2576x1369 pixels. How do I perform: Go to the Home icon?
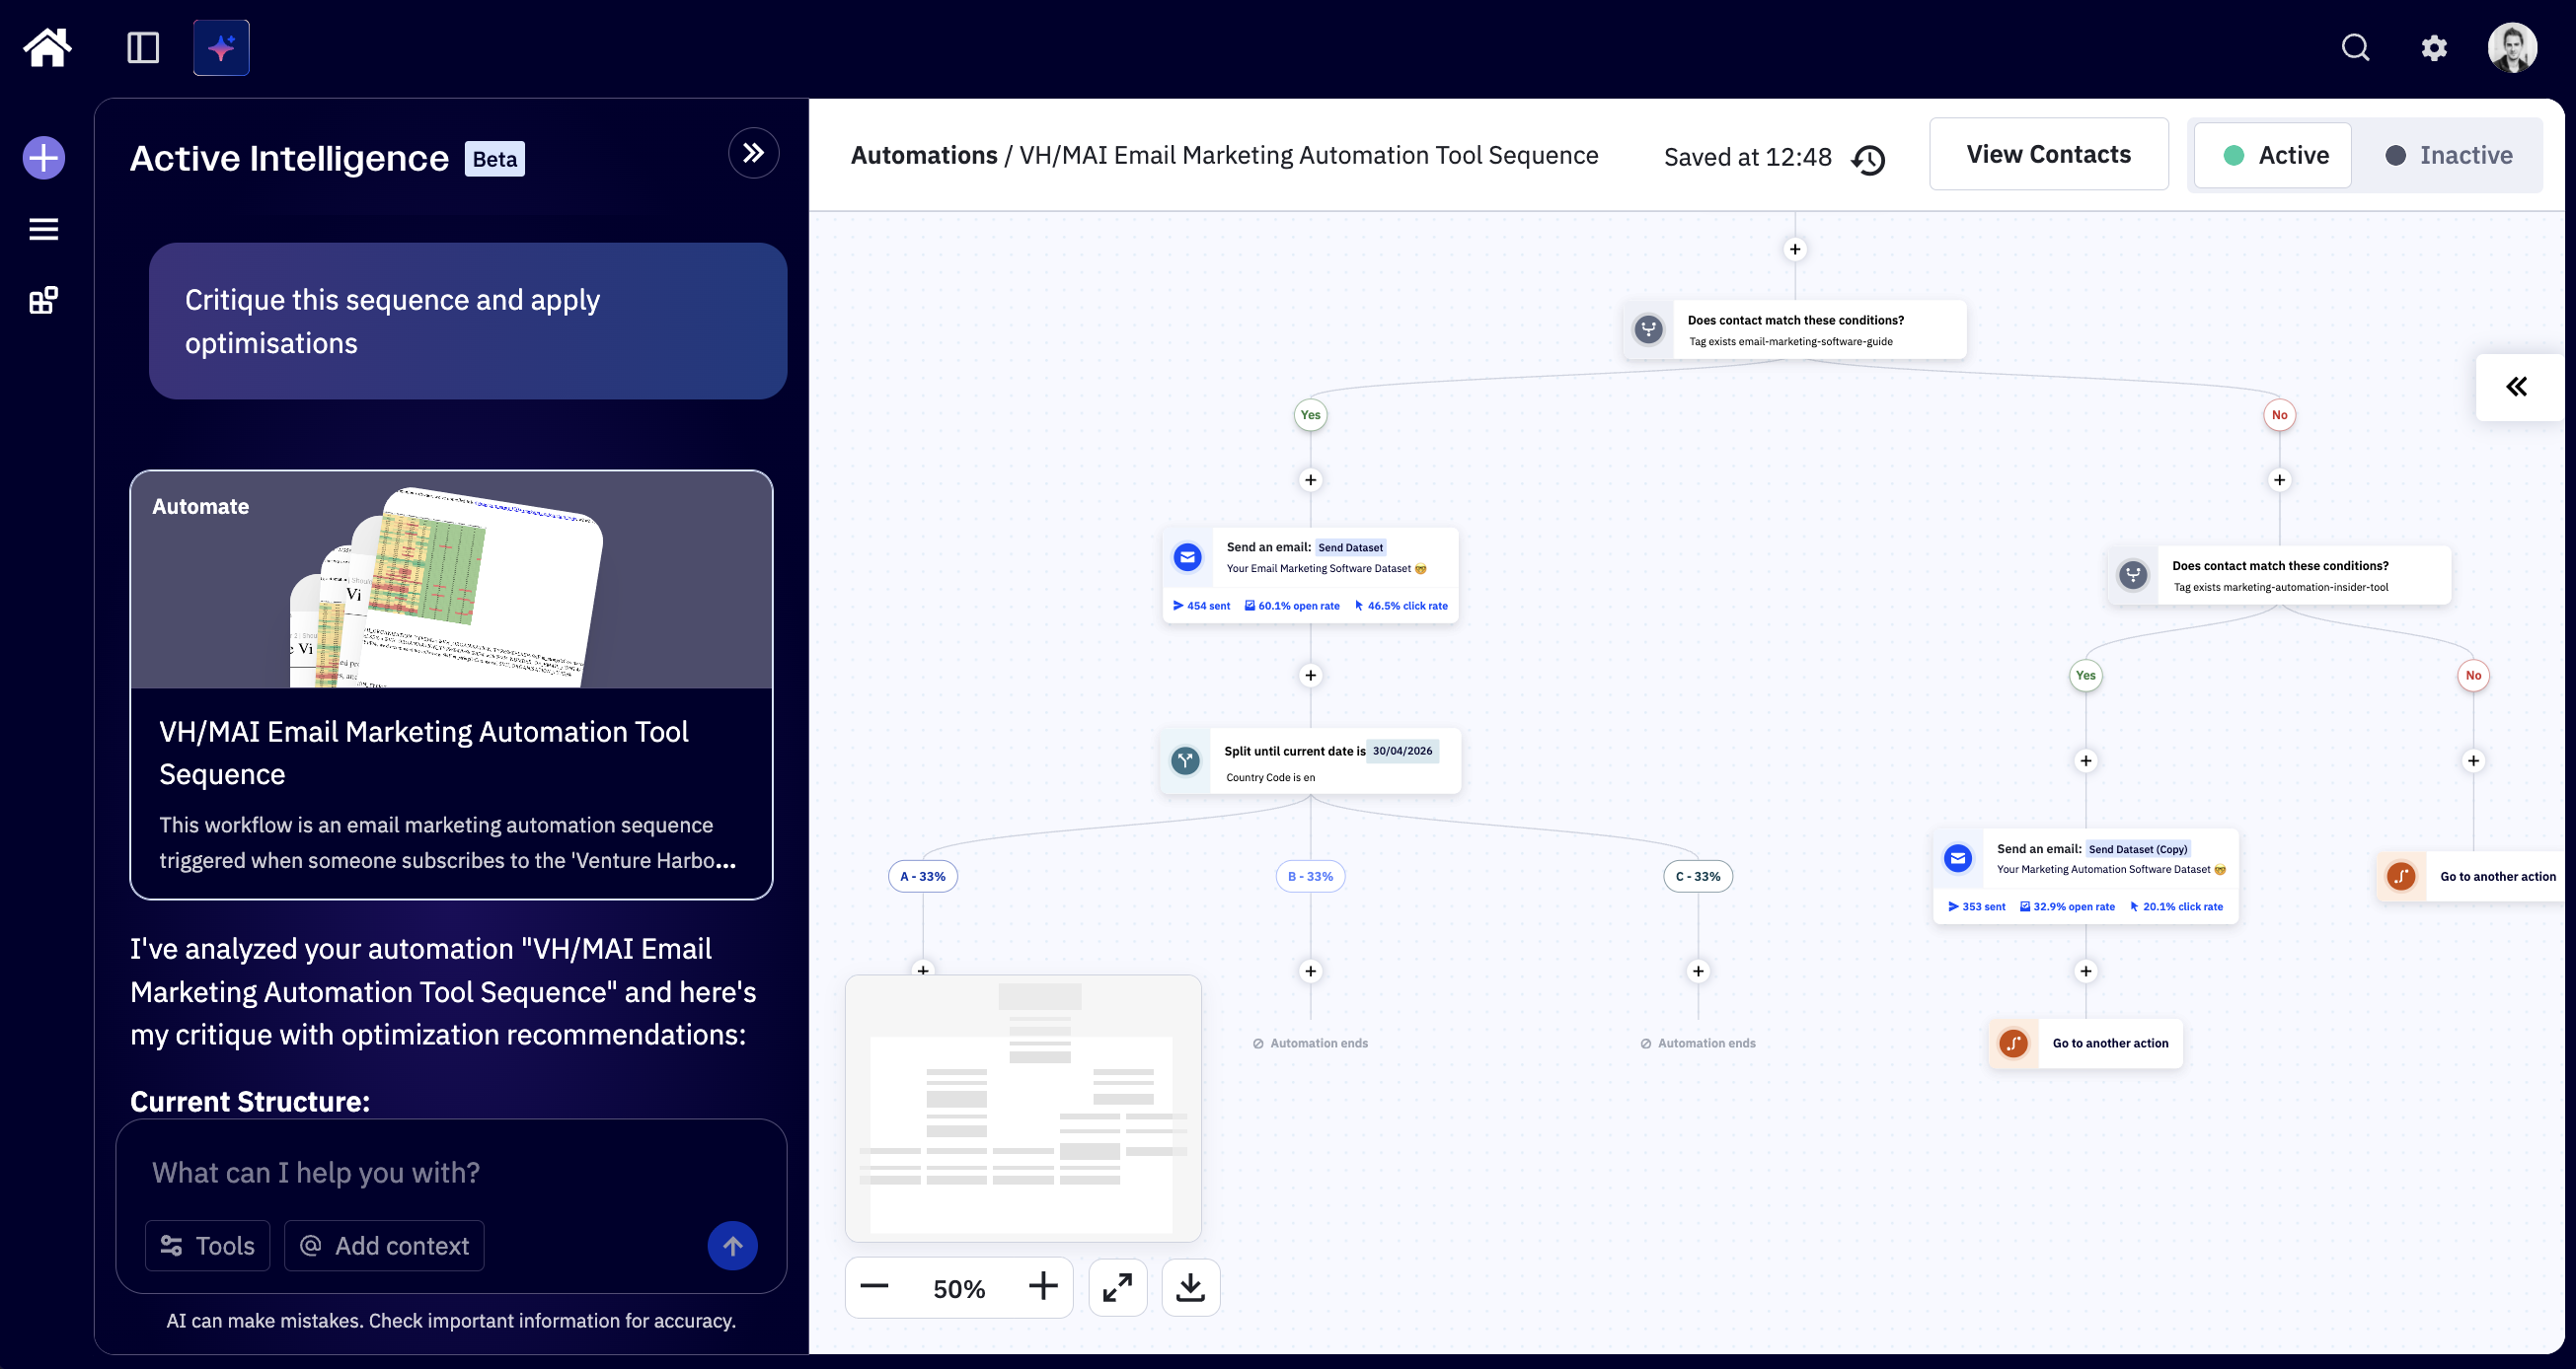(x=47, y=47)
